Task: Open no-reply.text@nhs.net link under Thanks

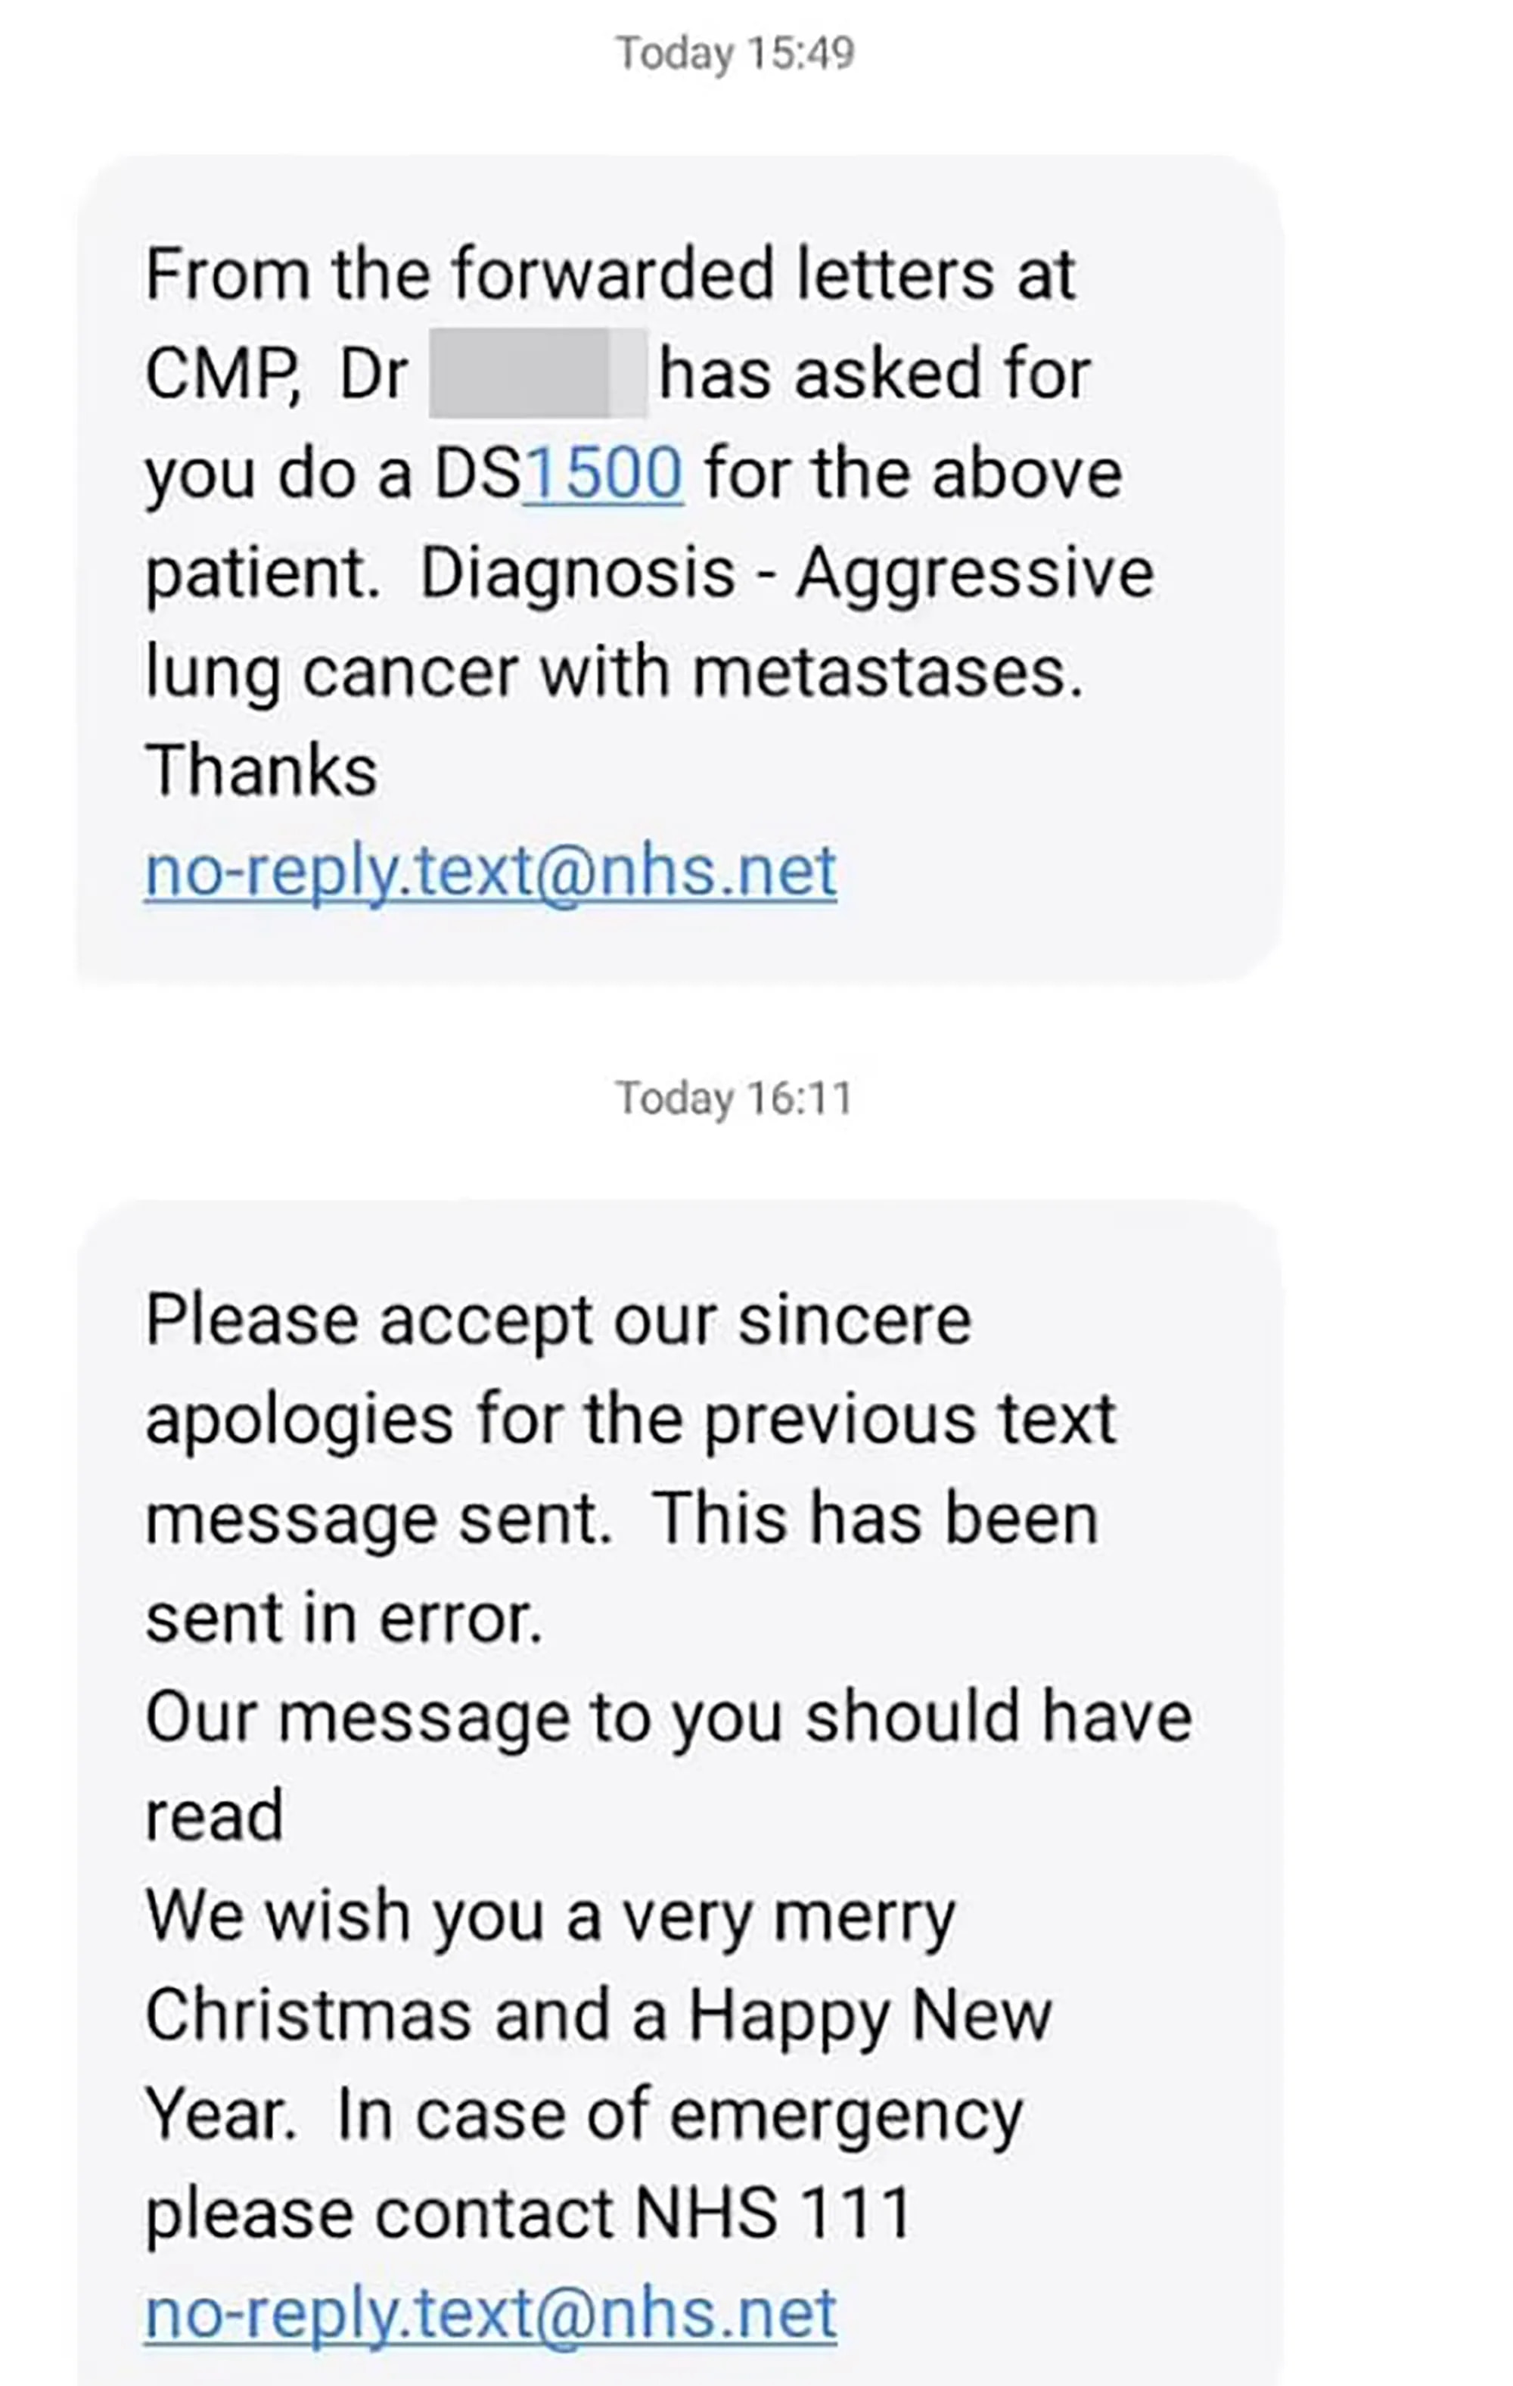Action: (490, 874)
